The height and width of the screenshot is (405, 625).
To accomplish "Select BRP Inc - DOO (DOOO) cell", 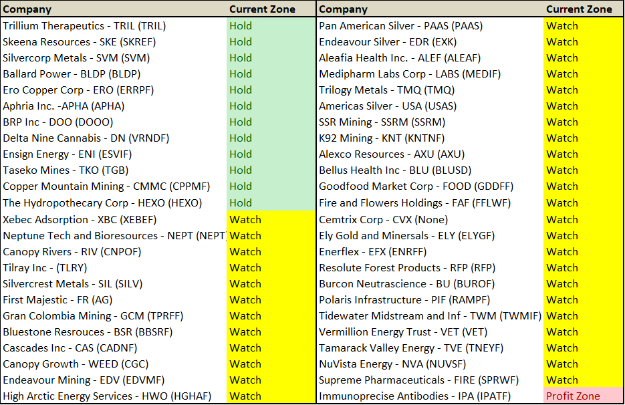I will click(114, 122).
